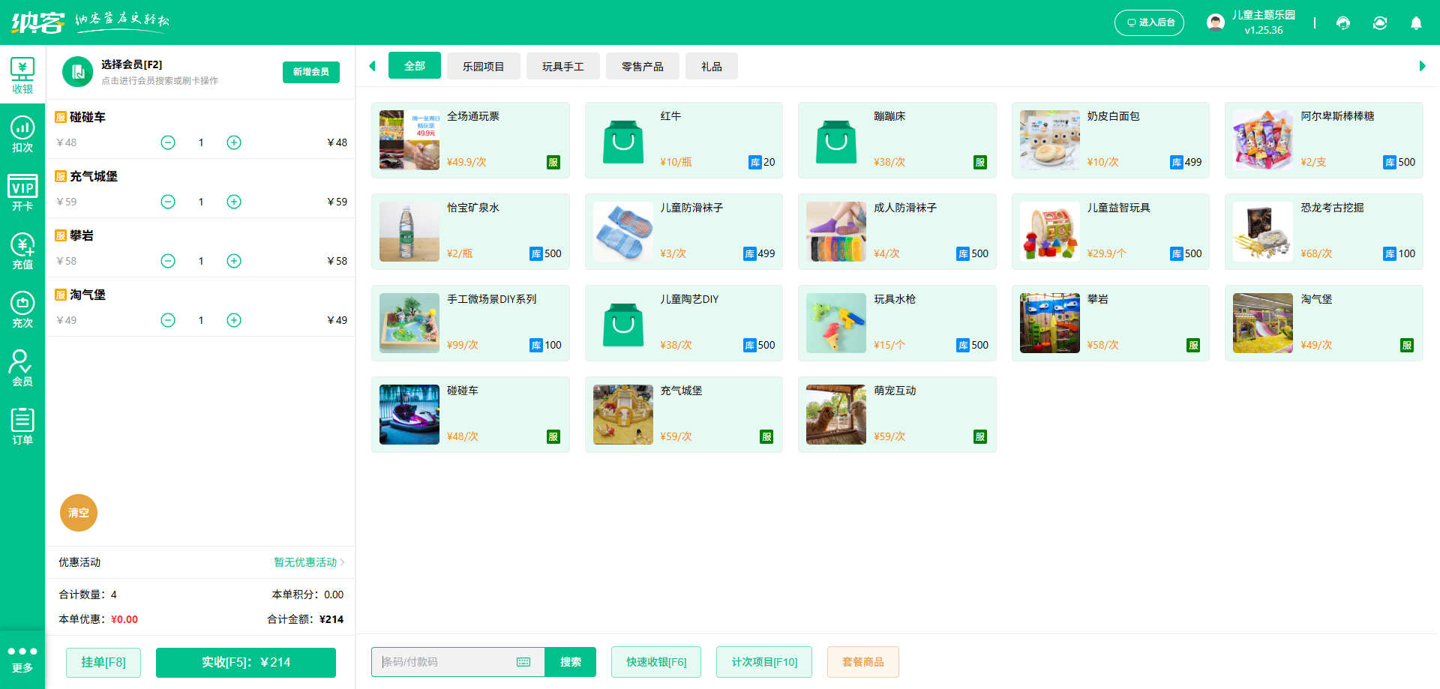Click the keyboard icon in barcode field
The height and width of the screenshot is (689, 1440).
pyautogui.click(x=523, y=662)
